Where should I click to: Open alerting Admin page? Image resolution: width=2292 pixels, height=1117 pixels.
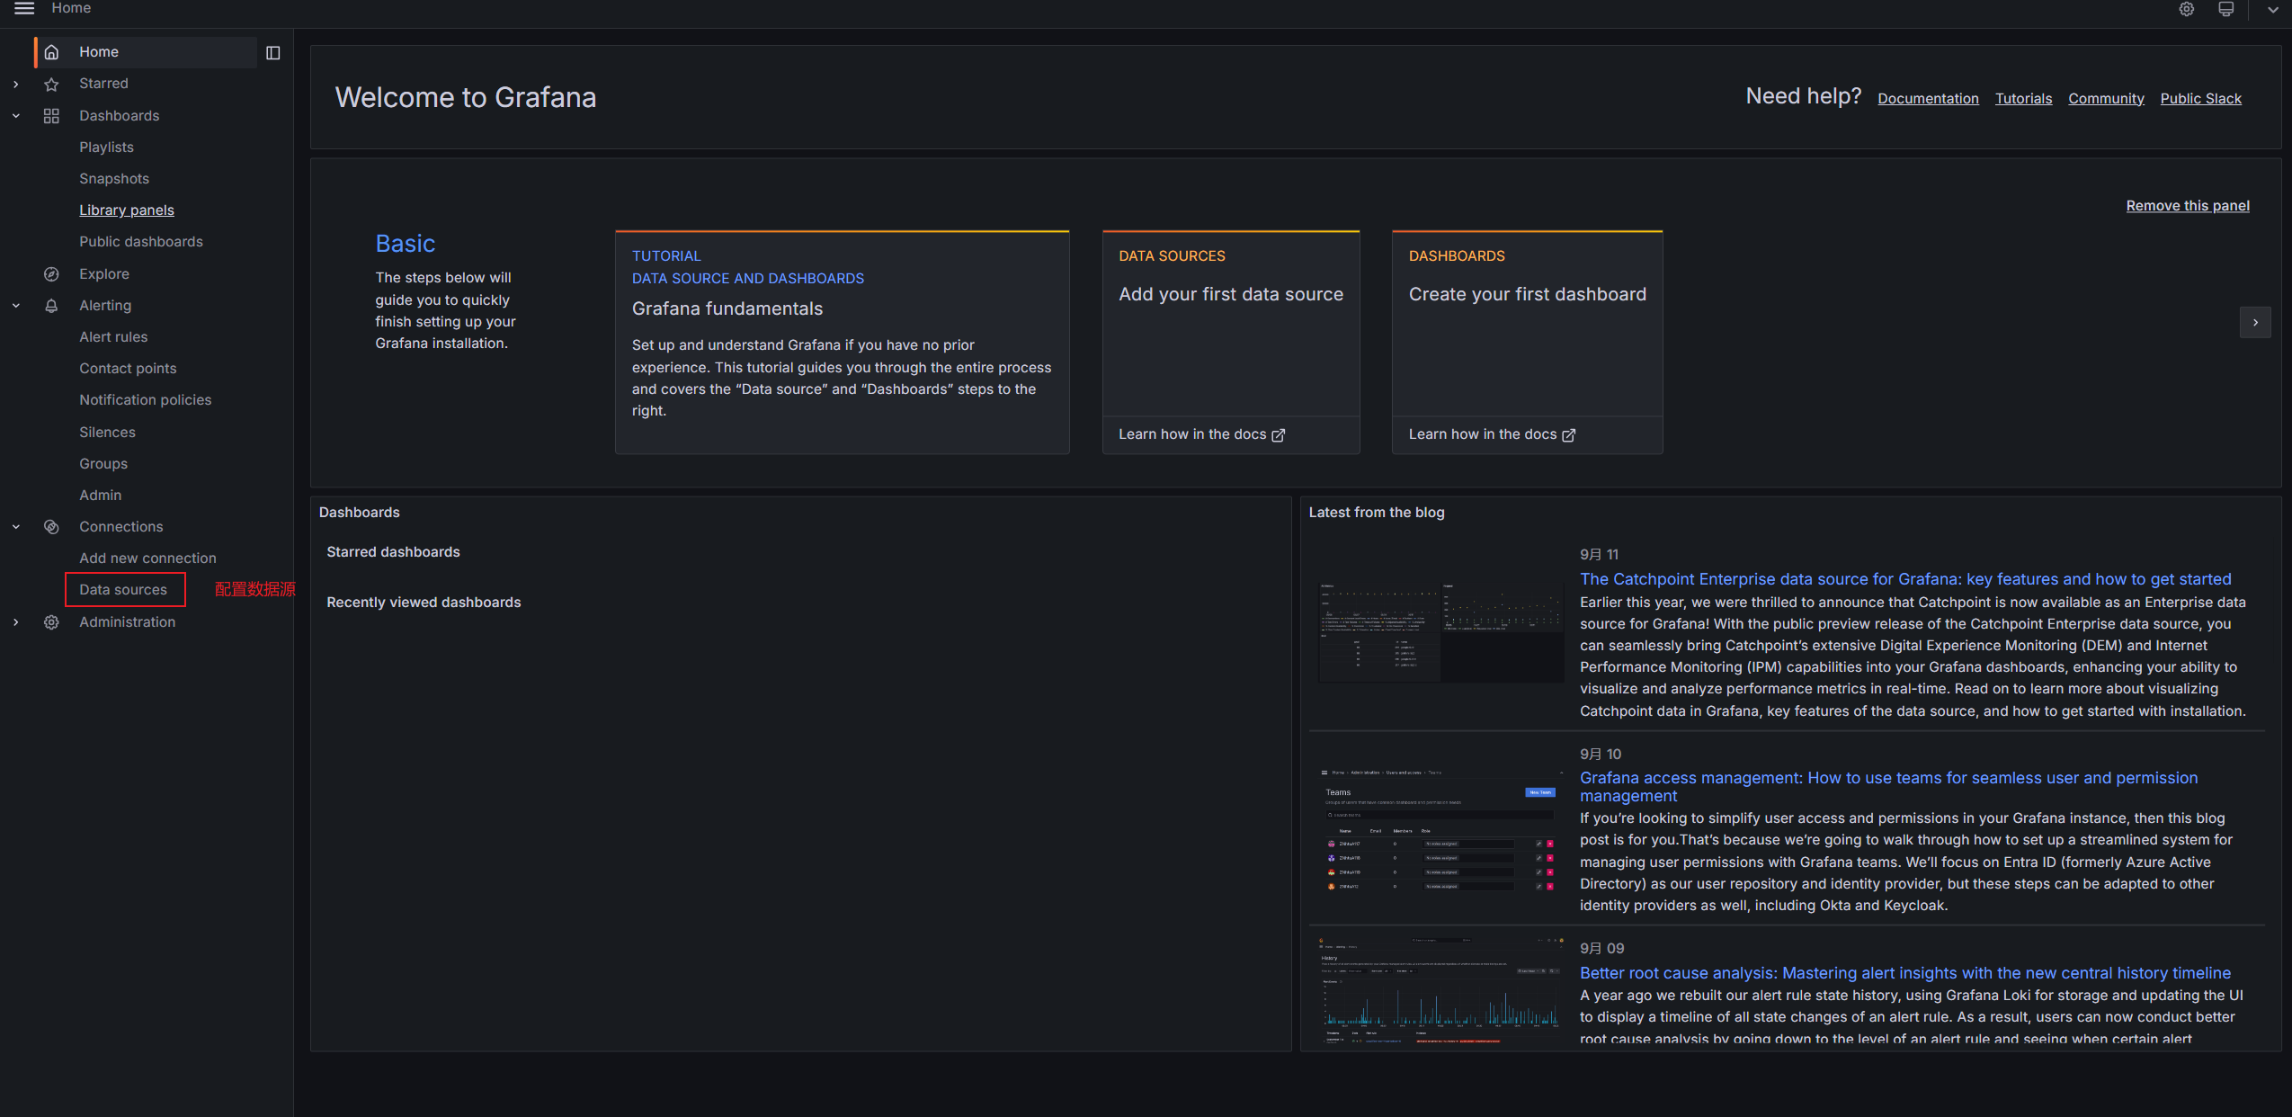[x=100, y=496]
